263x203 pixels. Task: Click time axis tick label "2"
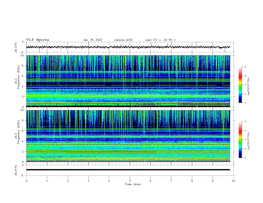[68, 181]
